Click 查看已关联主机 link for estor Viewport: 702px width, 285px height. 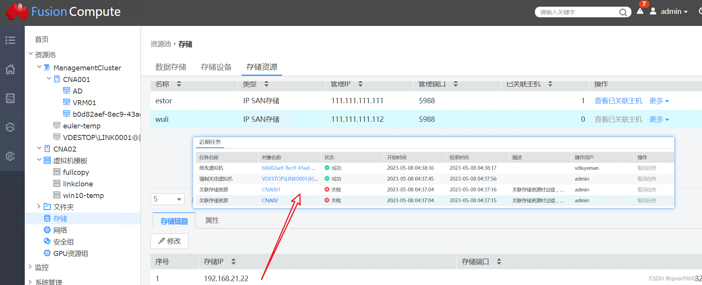point(618,101)
